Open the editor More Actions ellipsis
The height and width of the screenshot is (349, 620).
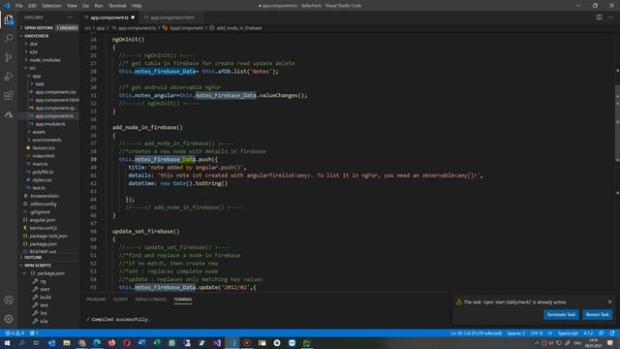[x=611, y=17]
